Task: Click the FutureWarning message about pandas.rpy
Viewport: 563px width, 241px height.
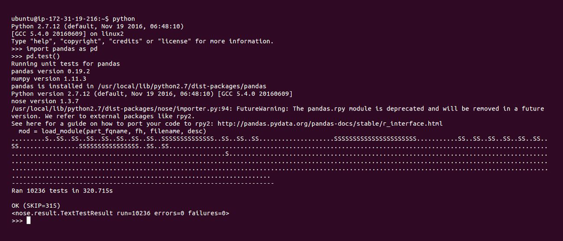Action: click(278, 112)
